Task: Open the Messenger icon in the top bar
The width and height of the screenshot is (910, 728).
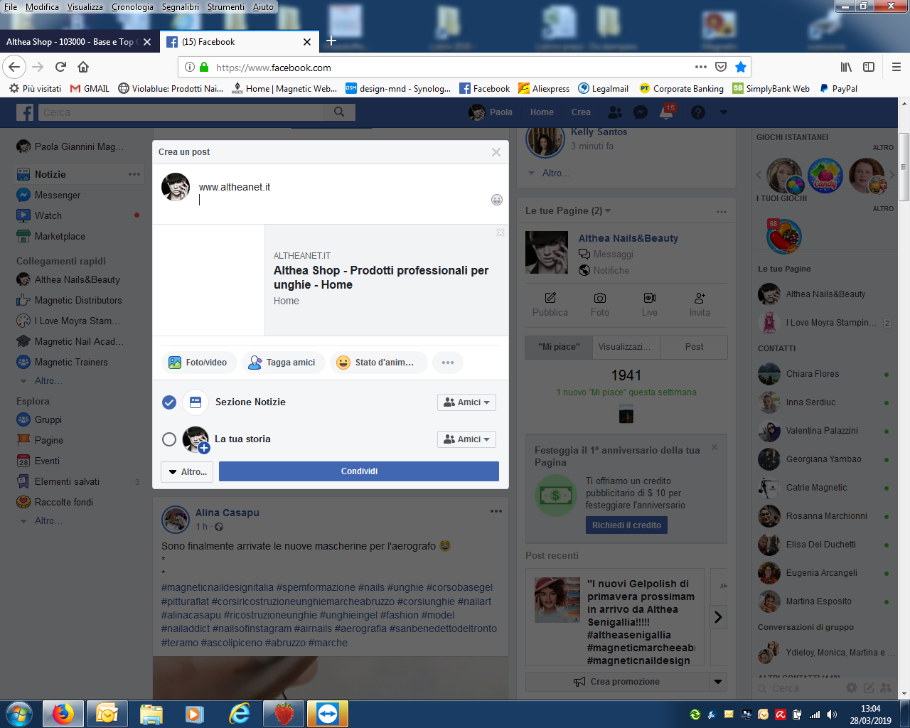Action: pos(640,112)
